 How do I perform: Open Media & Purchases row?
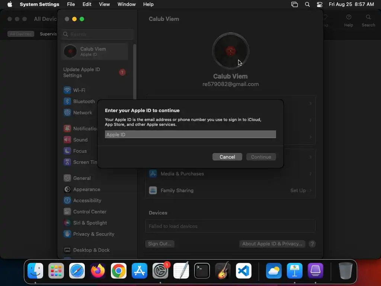pos(230,174)
